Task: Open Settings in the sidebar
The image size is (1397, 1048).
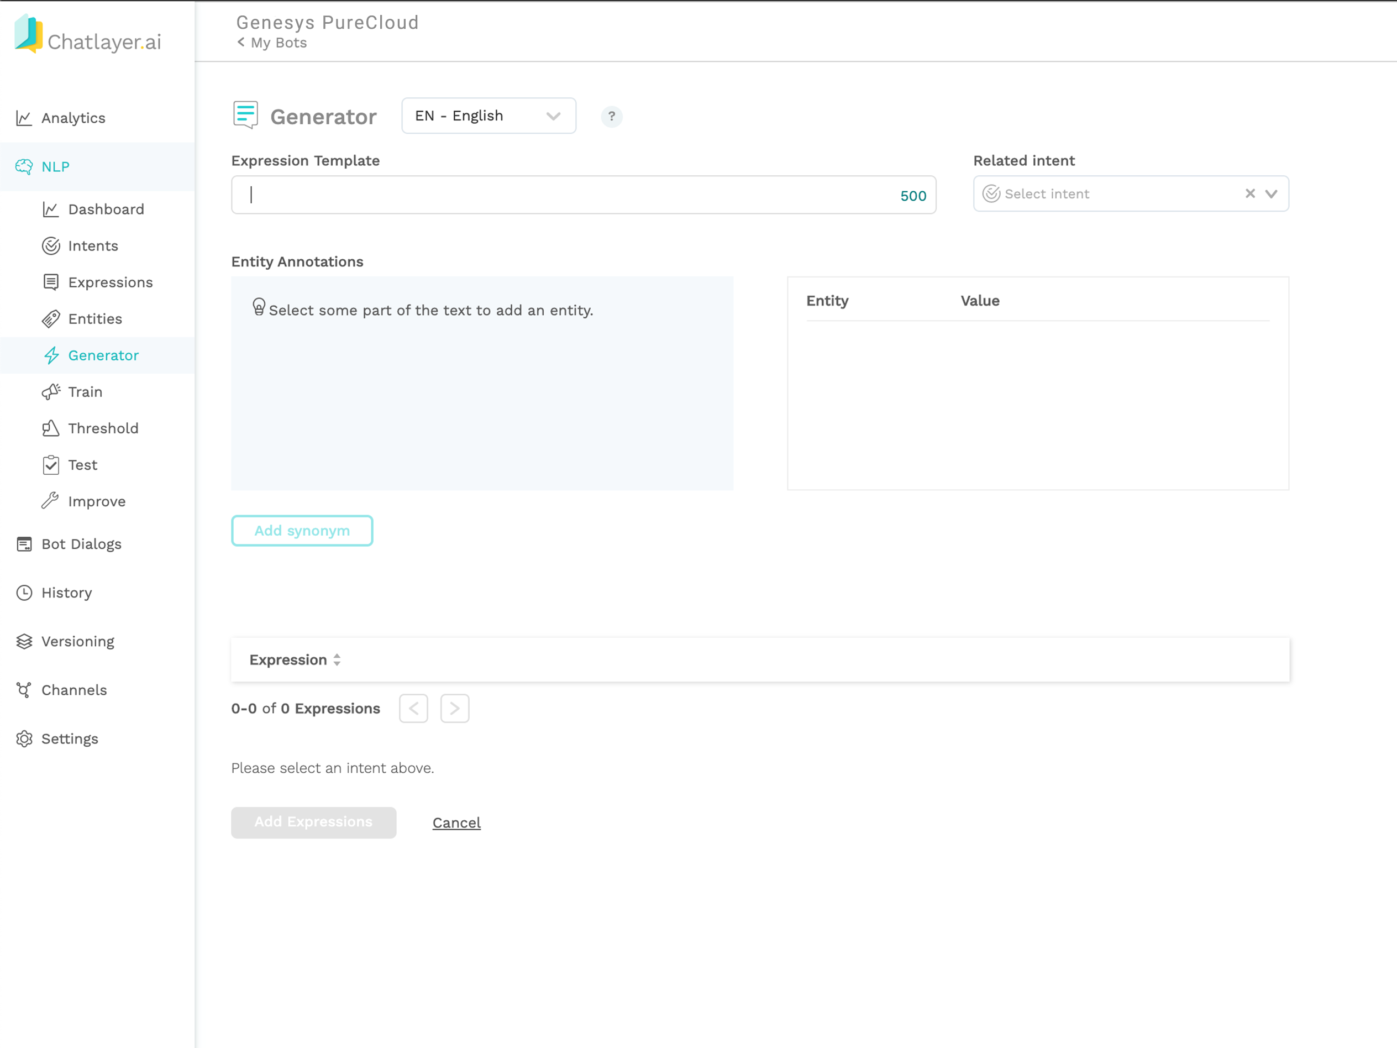Action: point(97,739)
